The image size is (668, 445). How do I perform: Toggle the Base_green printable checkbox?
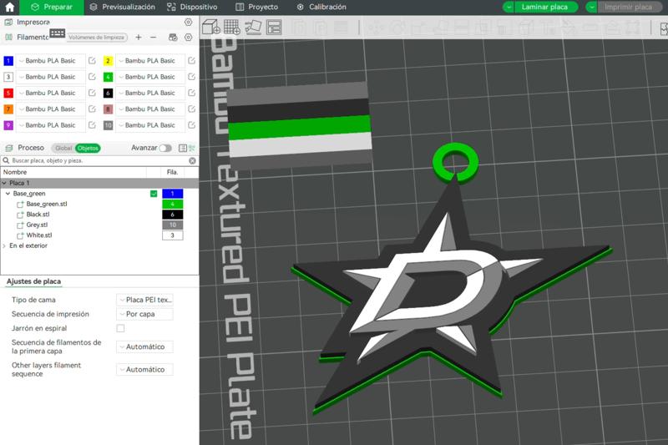tap(154, 194)
